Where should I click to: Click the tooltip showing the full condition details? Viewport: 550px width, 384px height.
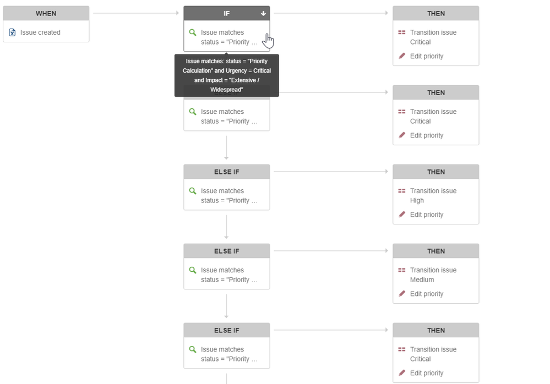(x=226, y=75)
